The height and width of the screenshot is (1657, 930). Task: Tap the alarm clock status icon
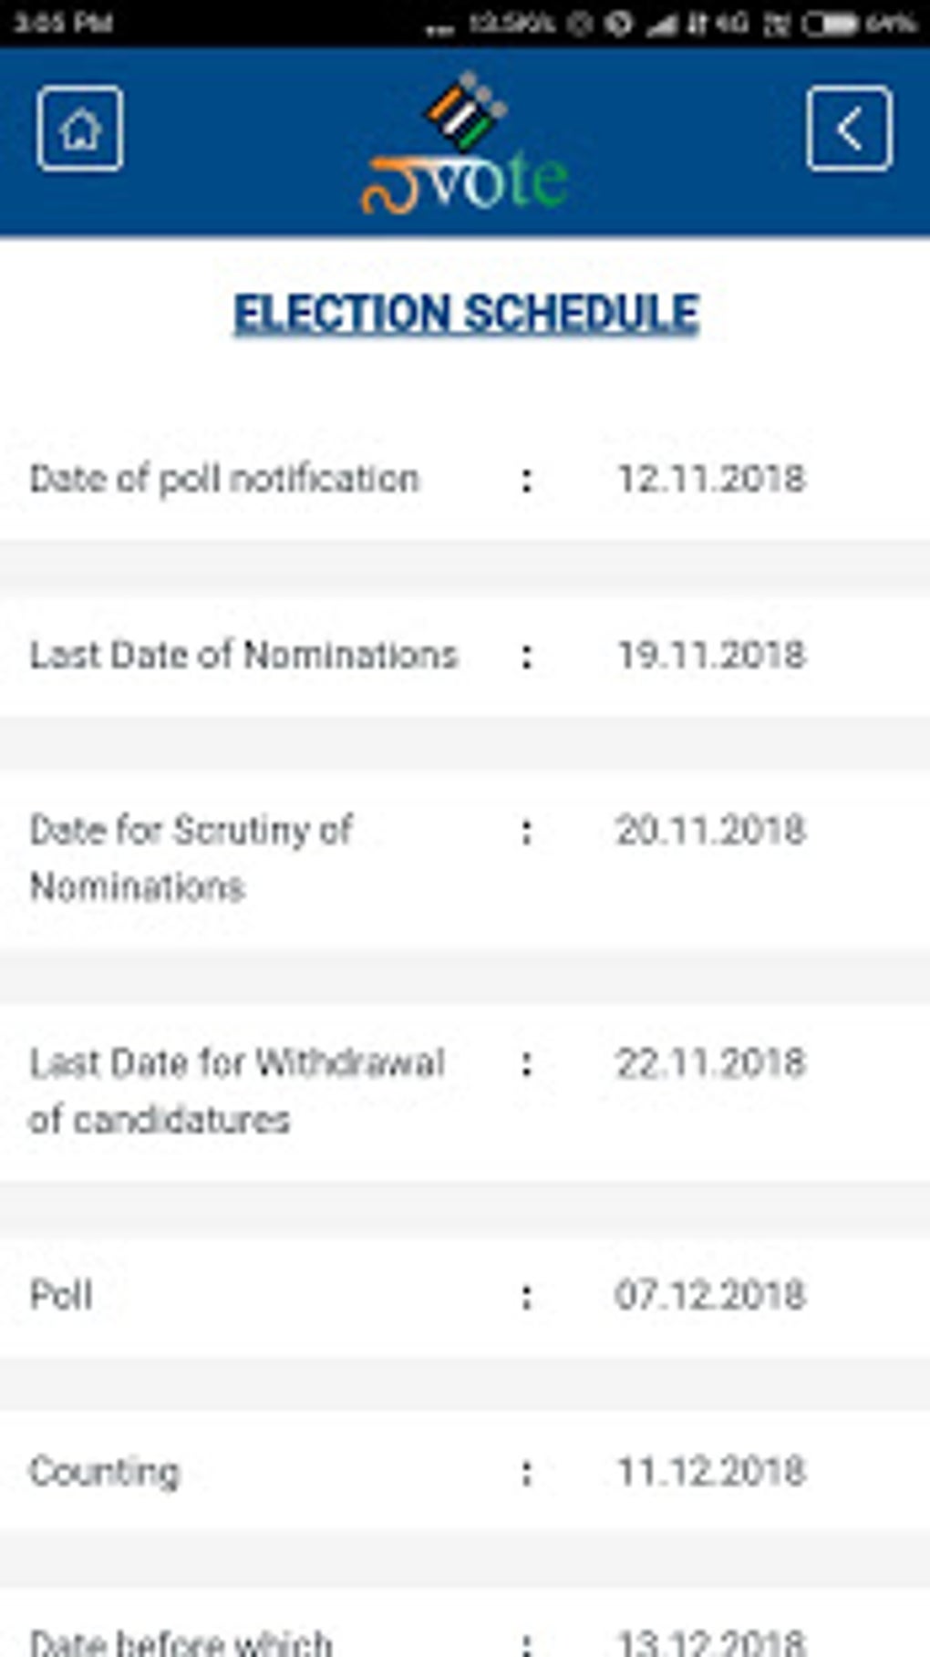580,24
